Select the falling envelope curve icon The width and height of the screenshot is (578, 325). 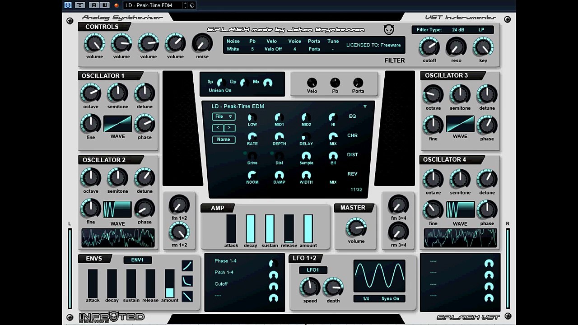pyautogui.click(x=187, y=296)
